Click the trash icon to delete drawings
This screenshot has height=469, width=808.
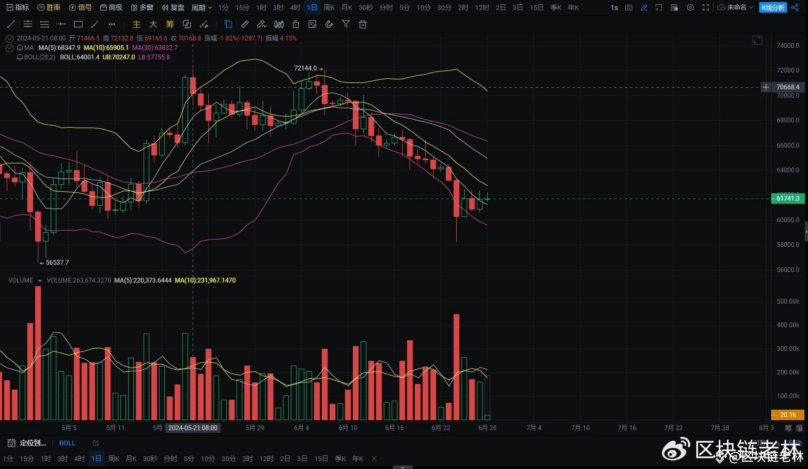(362, 24)
